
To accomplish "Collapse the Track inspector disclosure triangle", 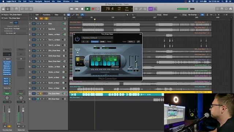I will [x=2, y=18].
